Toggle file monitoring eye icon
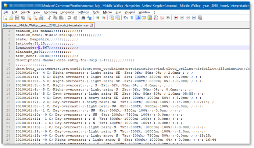 pos(167,18)
